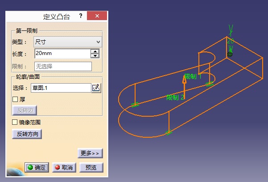Increase length with the up spinner arrow

(95, 51)
